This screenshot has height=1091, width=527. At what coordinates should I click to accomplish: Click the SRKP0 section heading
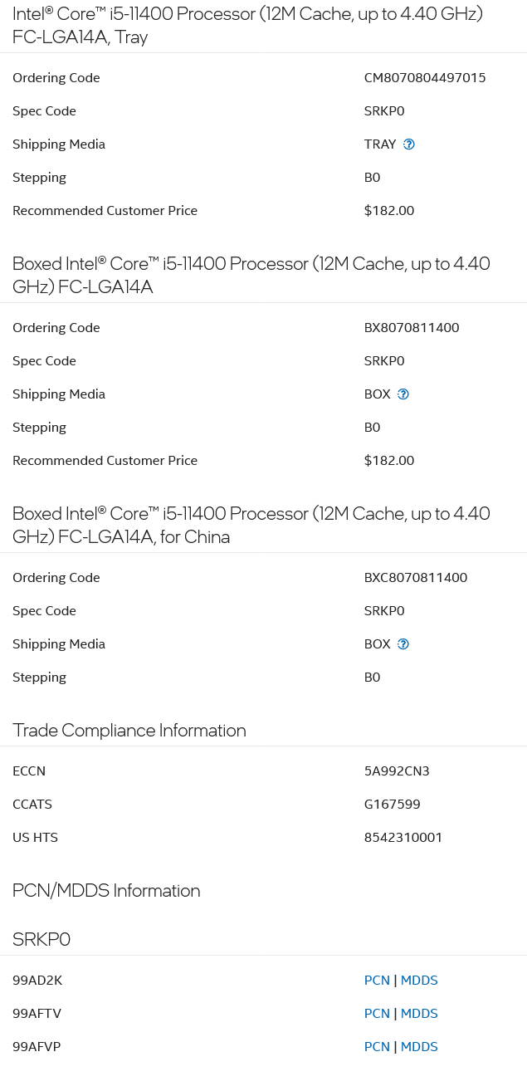tap(41, 939)
